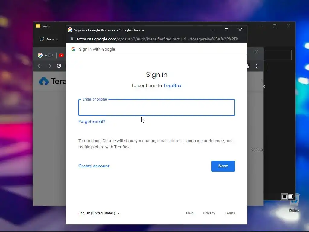
Task: Click the profile avatar icon in the background browser toolbar
Action: tap(248, 66)
